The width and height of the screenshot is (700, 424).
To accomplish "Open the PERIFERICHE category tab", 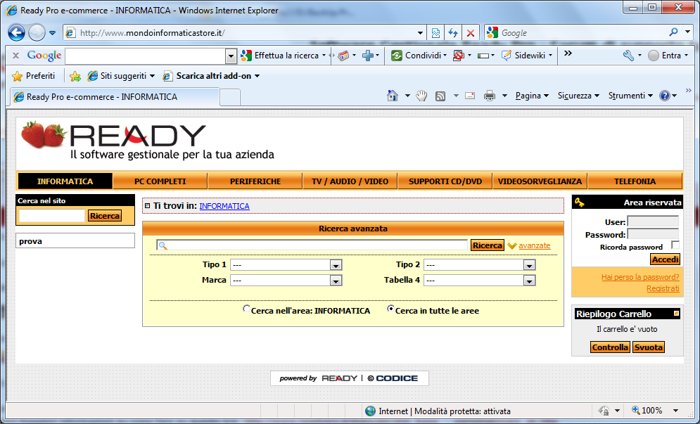I will pyautogui.click(x=255, y=181).
